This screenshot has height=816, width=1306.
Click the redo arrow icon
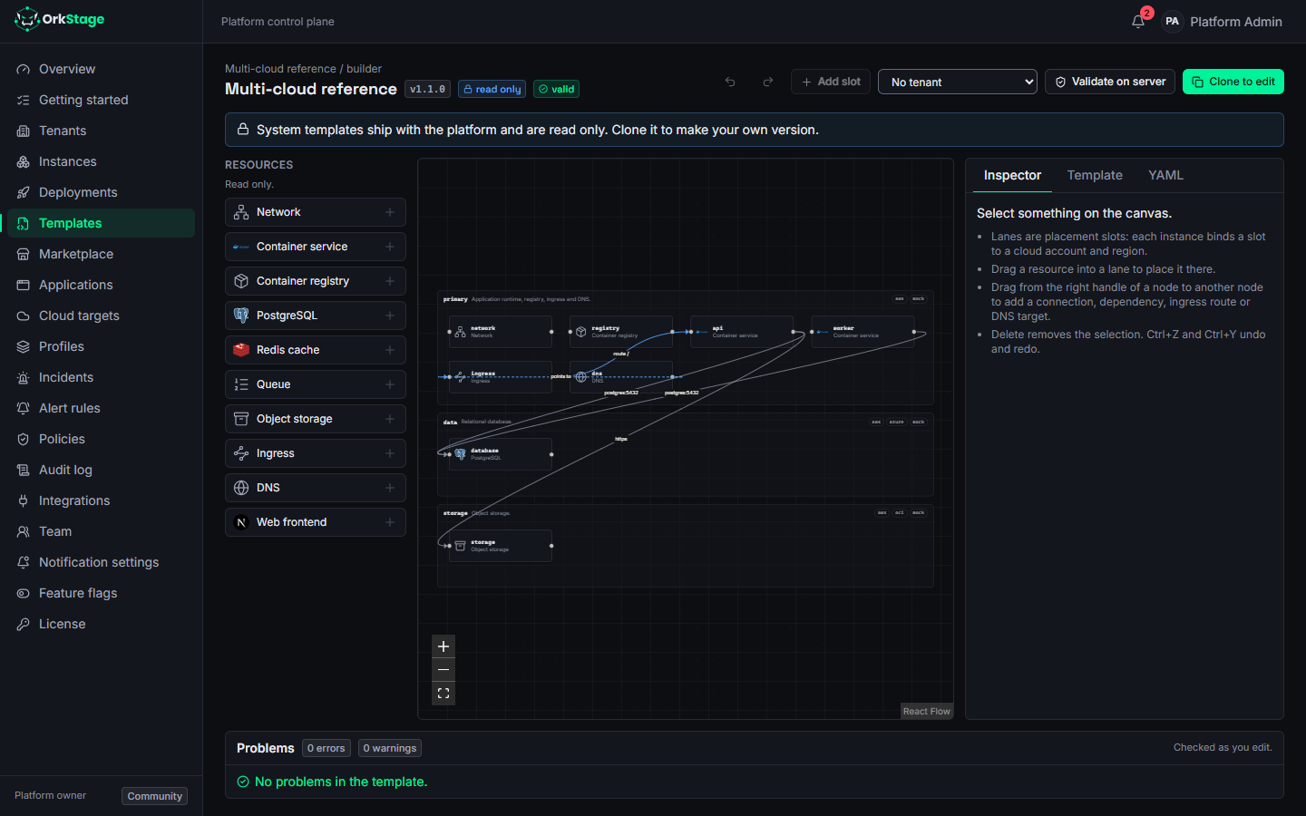[768, 82]
